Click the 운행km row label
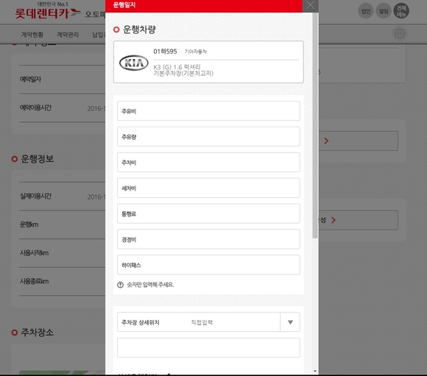Viewport: 427px width, 376px height. pyautogui.click(x=29, y=224)
